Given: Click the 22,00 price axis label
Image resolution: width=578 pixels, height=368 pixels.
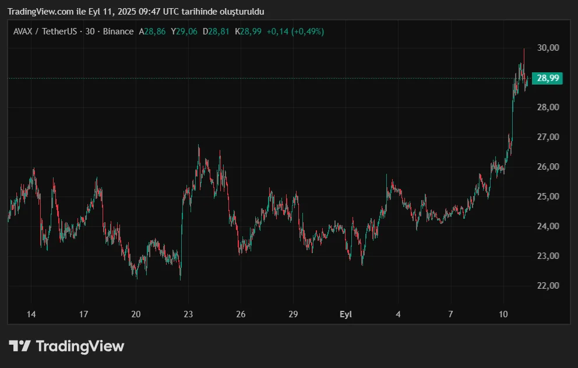Looking at the screenshot, I should point(548,285).
